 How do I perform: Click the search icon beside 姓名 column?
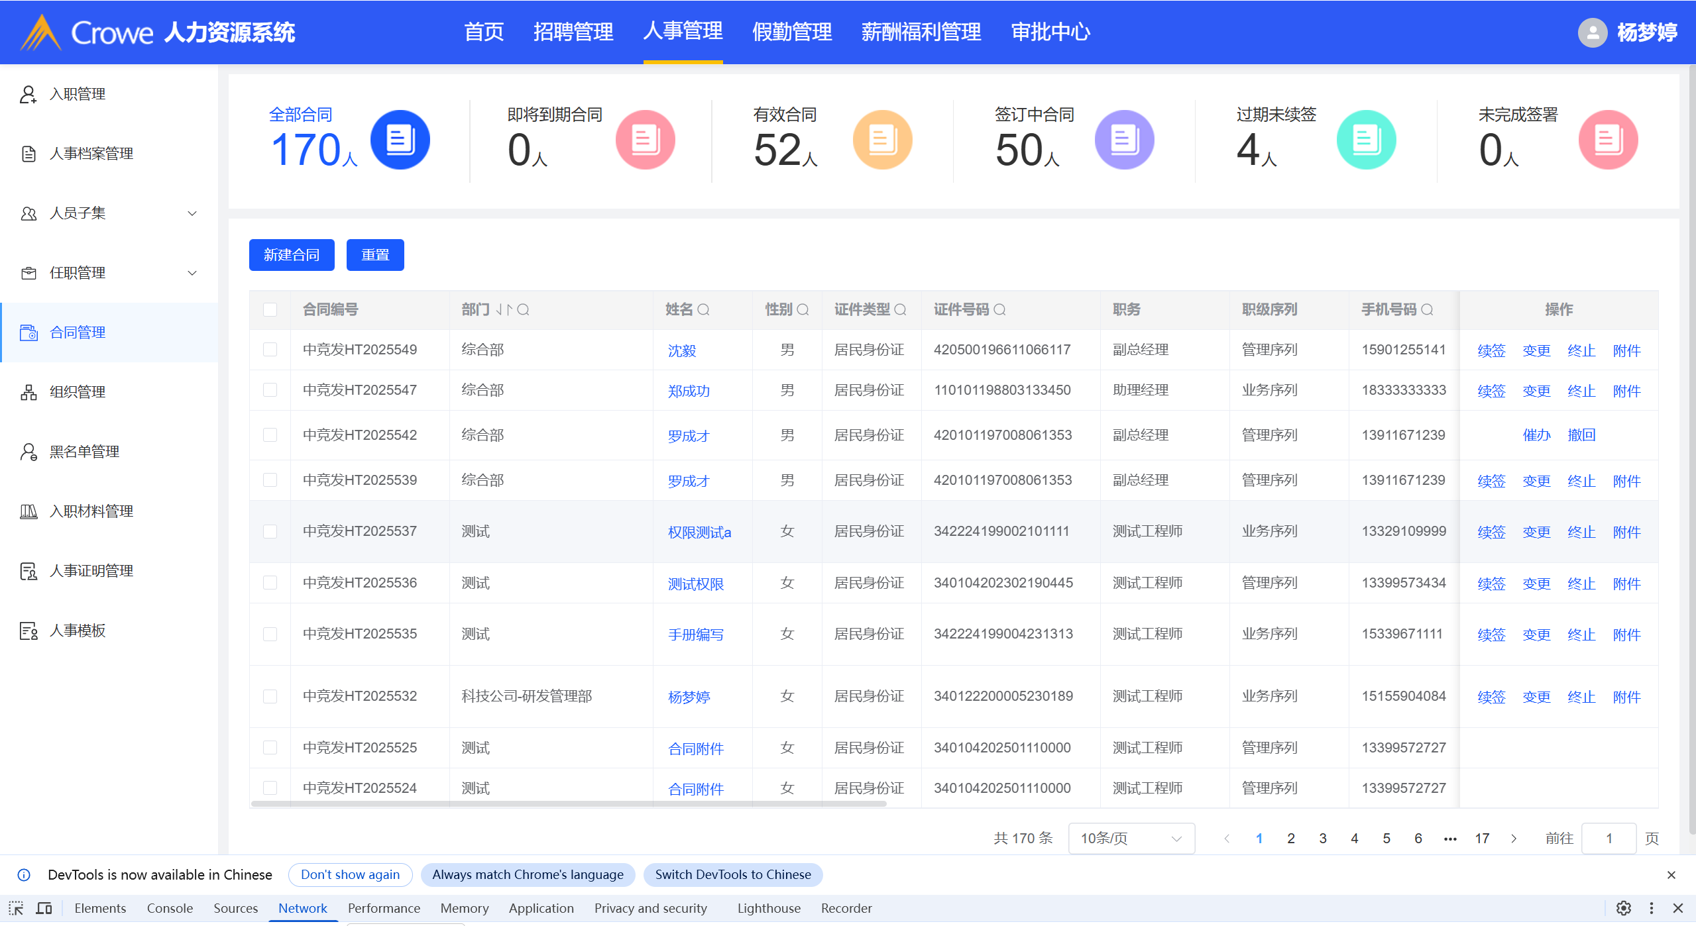[x=704, y=309]
